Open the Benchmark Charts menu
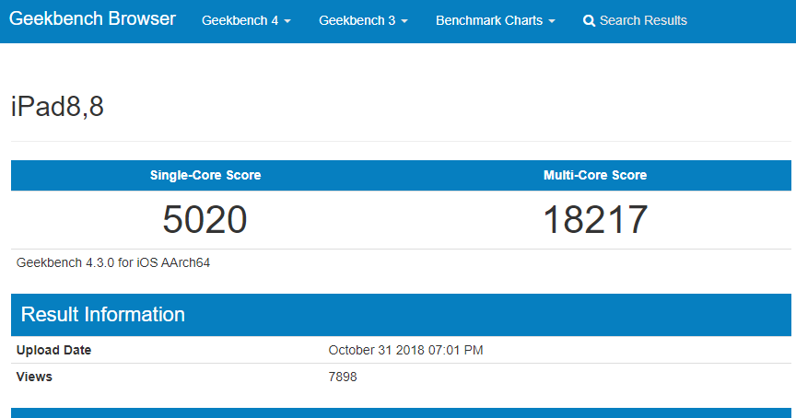This screenshot has width=796, height=418. click(x=496, y=21)
